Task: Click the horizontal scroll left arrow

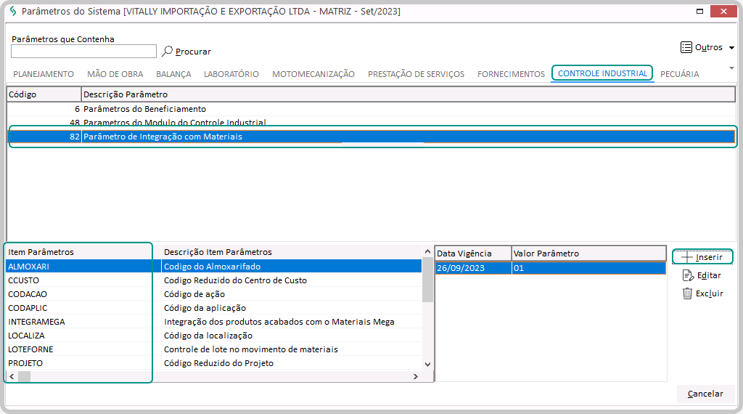Action: coord(12,376)
